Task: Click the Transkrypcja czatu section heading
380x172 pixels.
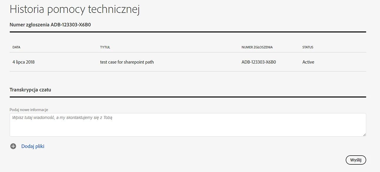Action: click(x=30, y=90)
